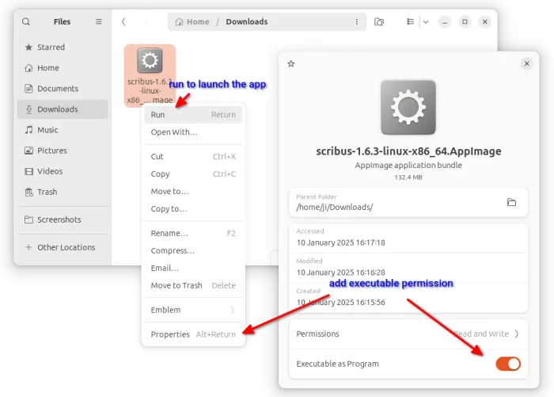Click the /home/ji/Downloads/ parent folder path

[335, 208]
